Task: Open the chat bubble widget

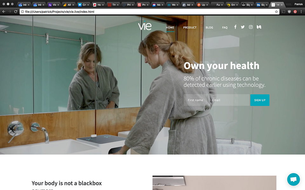Action: 294,179
